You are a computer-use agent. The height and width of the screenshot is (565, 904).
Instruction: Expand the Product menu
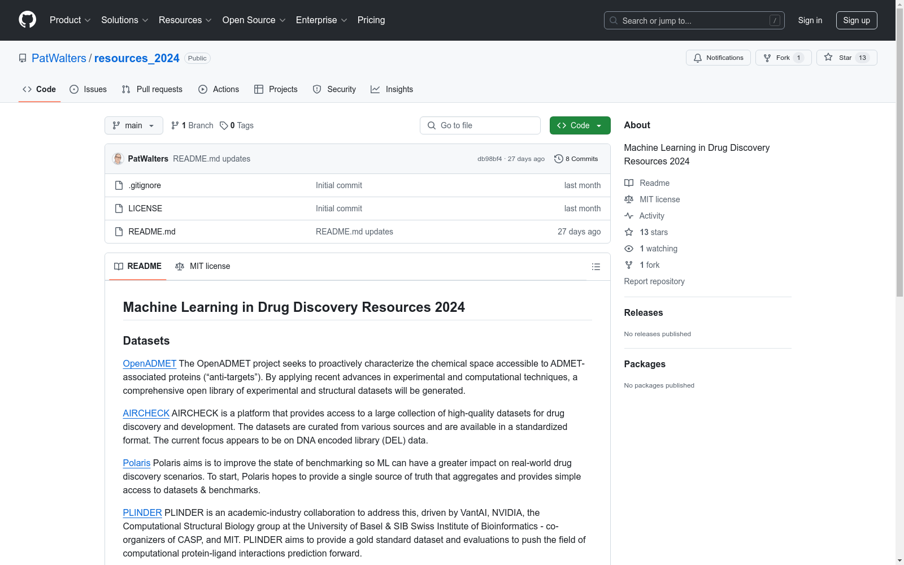(70, 20)
